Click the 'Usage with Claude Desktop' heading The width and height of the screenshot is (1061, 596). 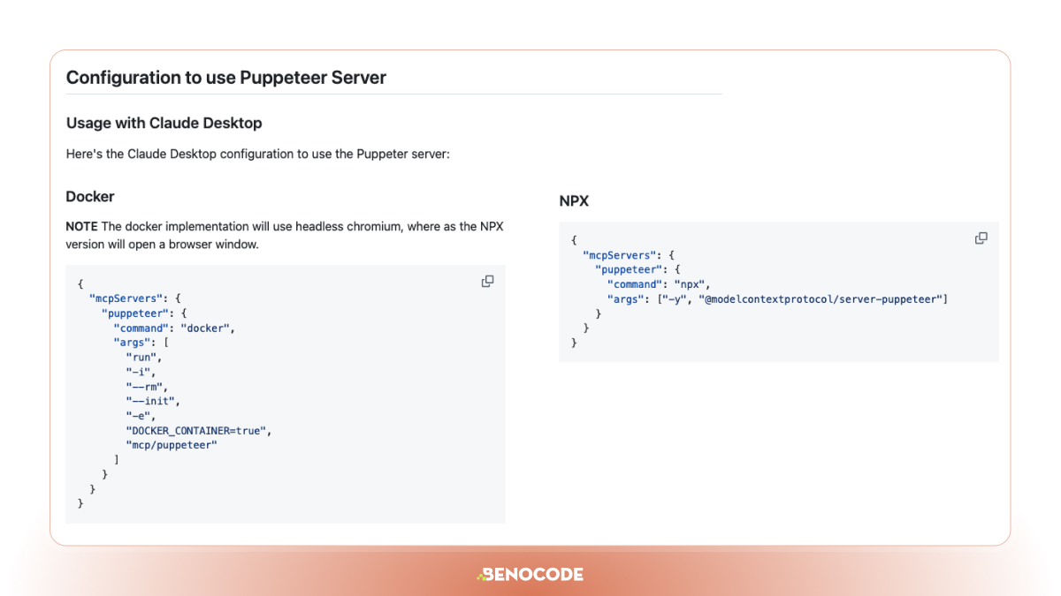point(164,123)
